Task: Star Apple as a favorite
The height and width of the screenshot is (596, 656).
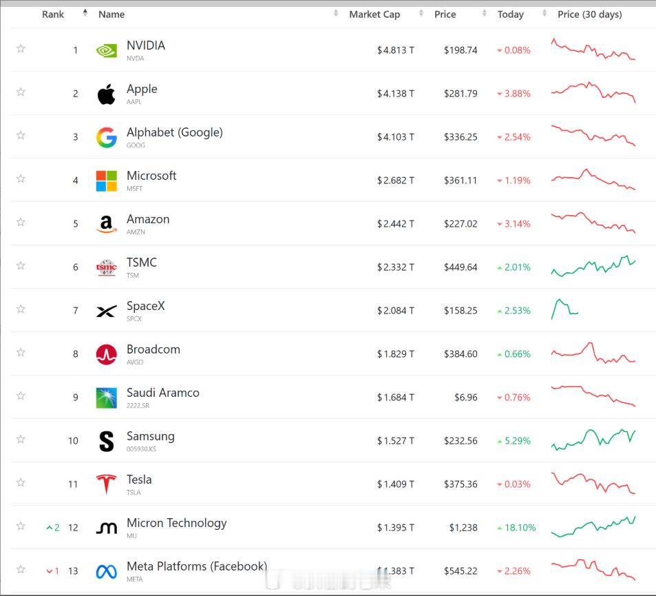Action: (21, 92)
